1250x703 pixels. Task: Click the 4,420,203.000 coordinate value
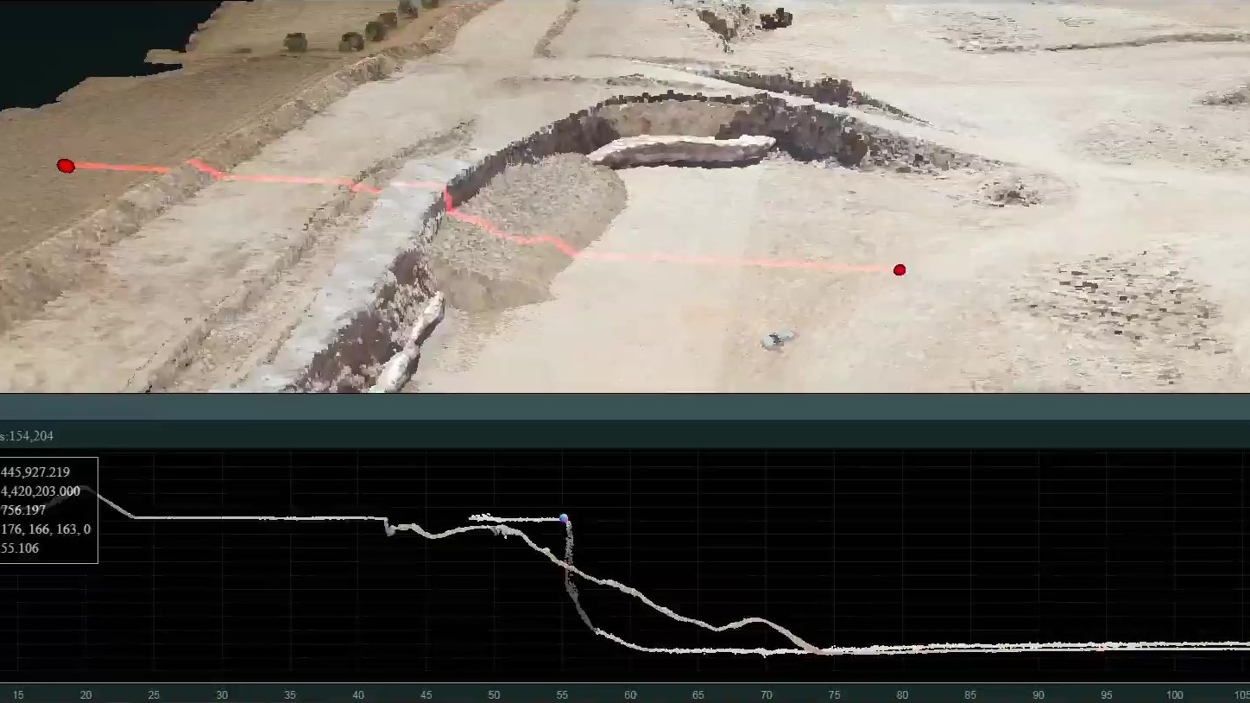pyautogui.click(x=41, y=491)
